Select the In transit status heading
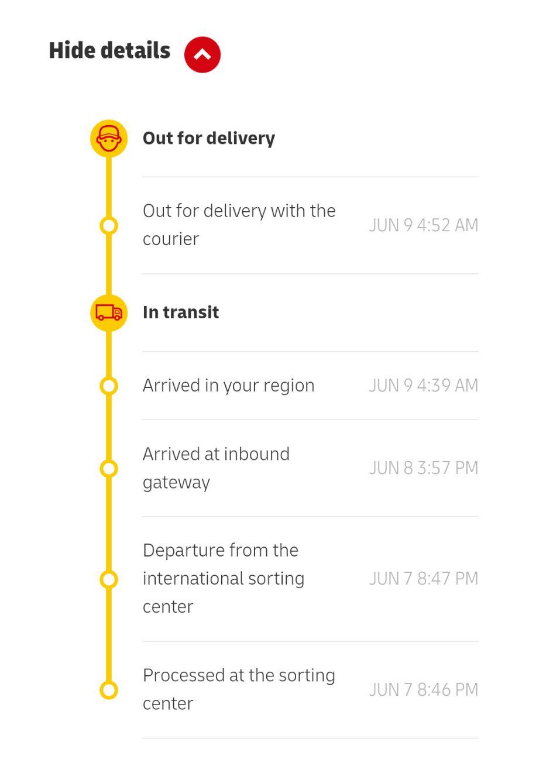553x780 pixels. 181,312
